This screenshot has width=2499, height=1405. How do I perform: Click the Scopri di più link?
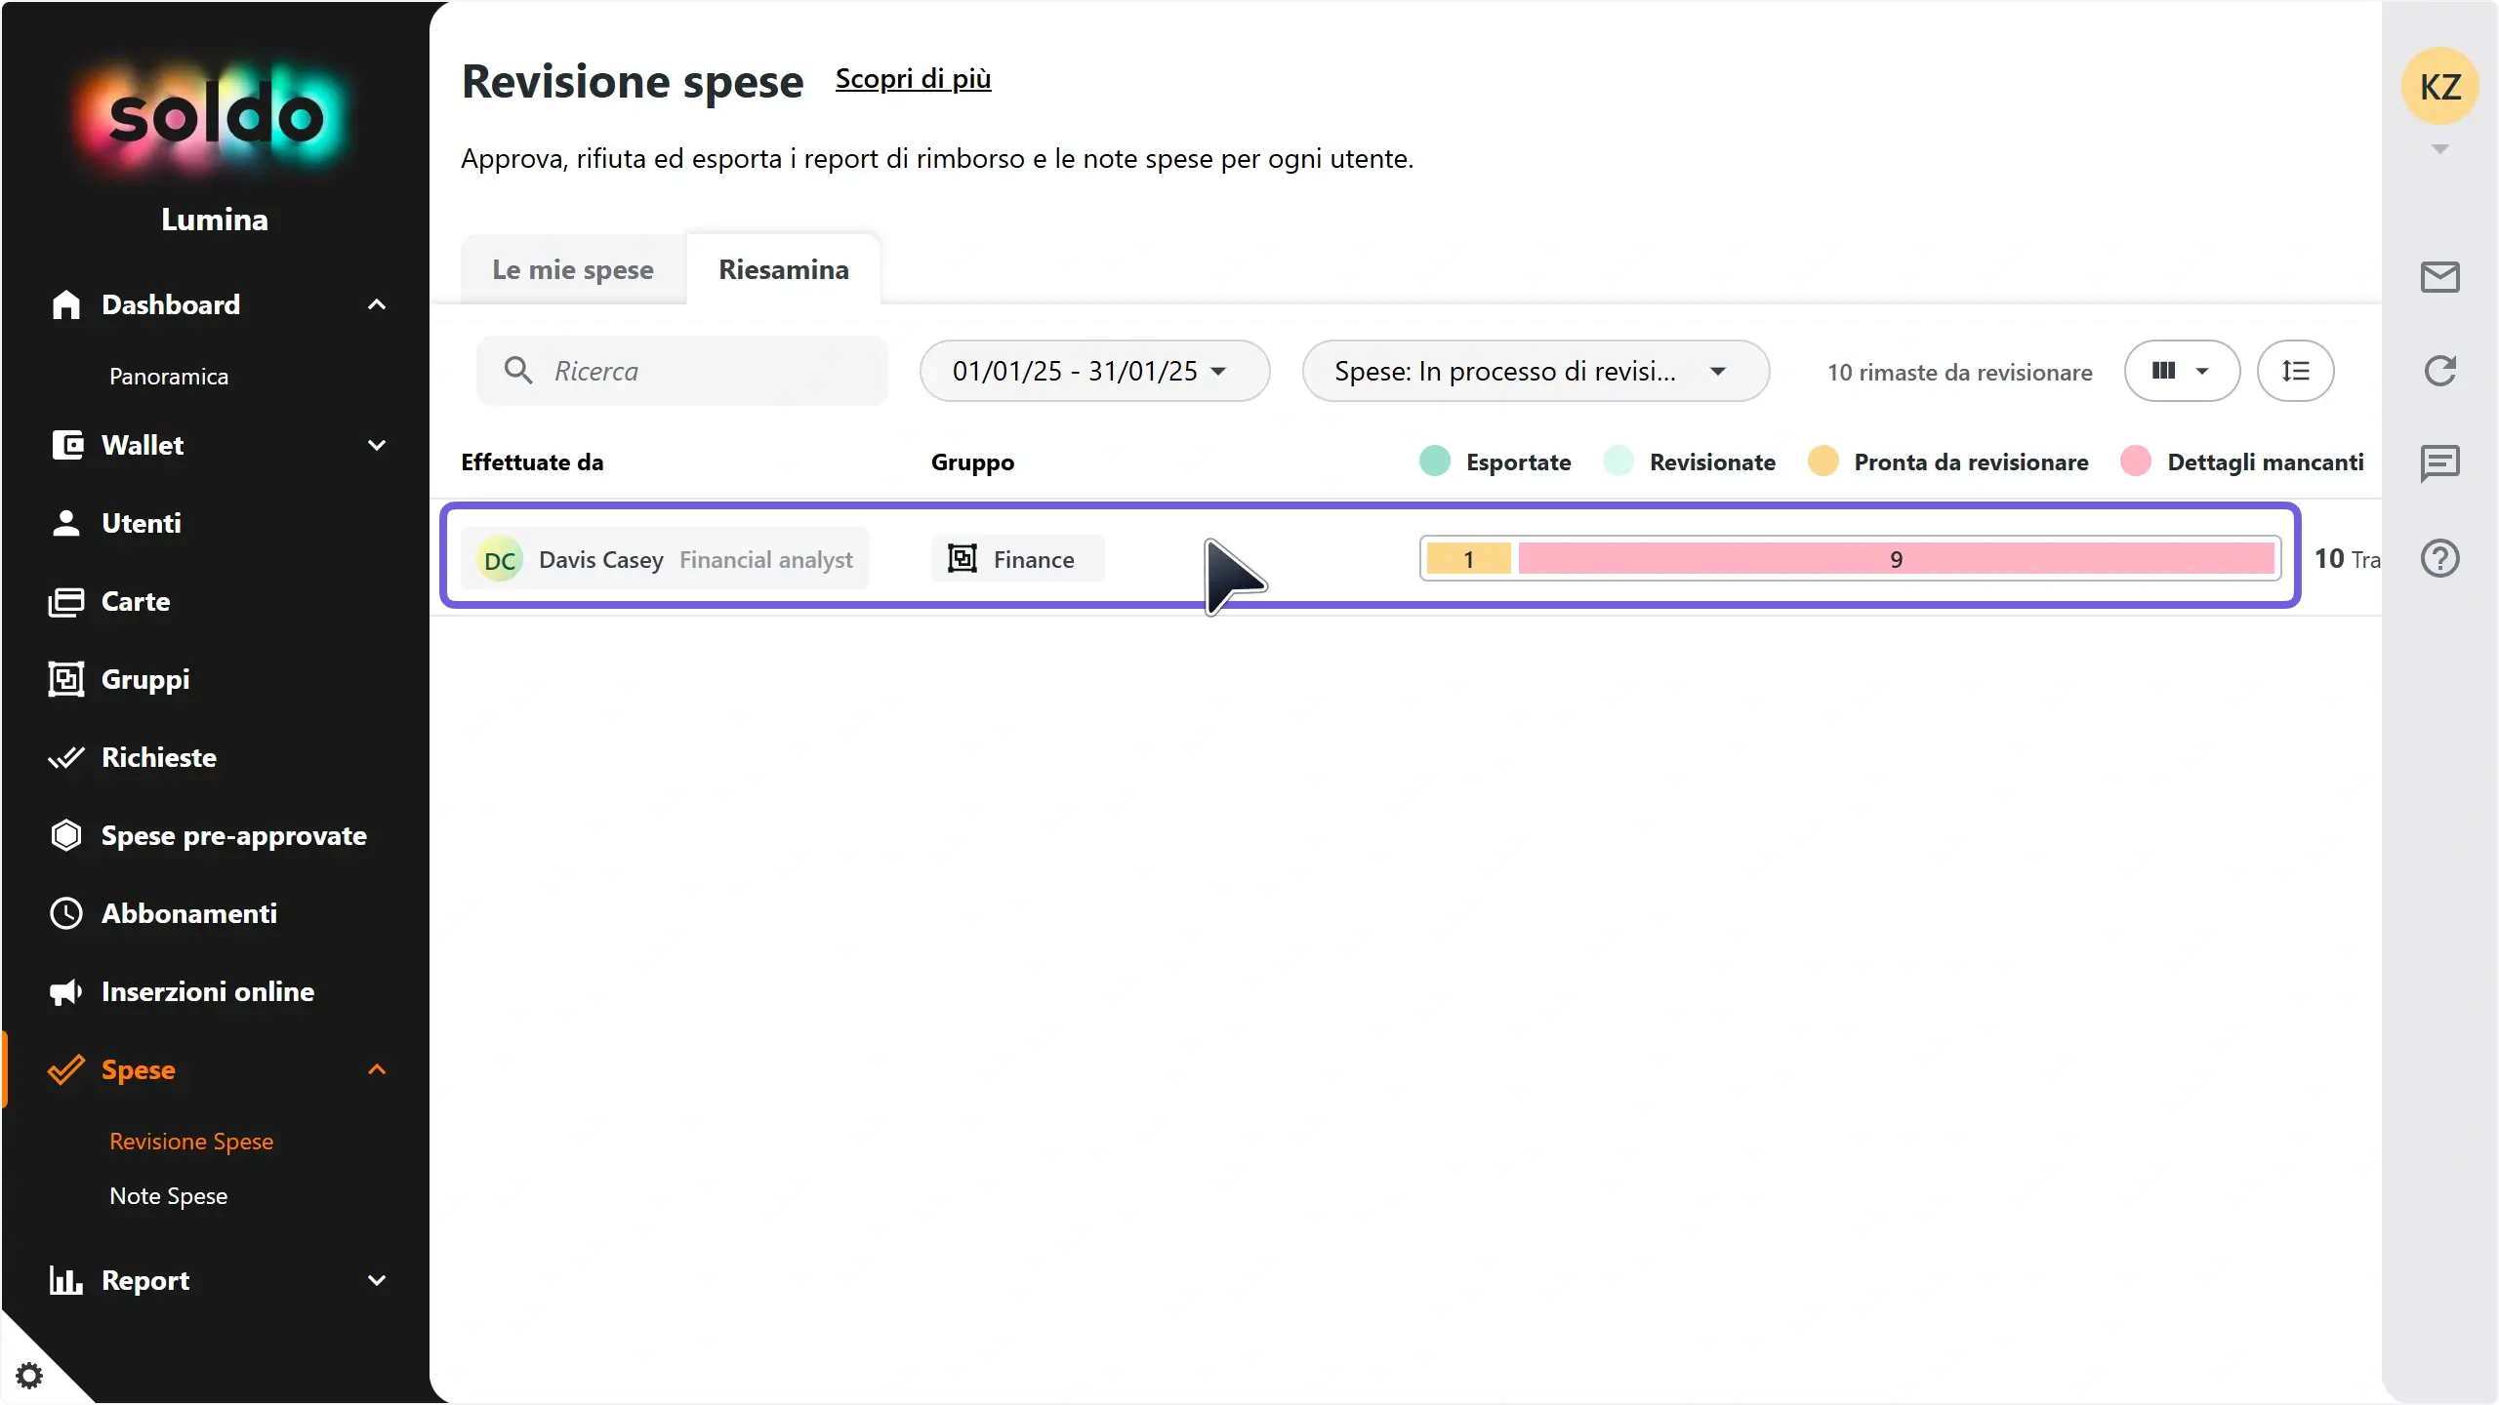click(x=913, y=78)
